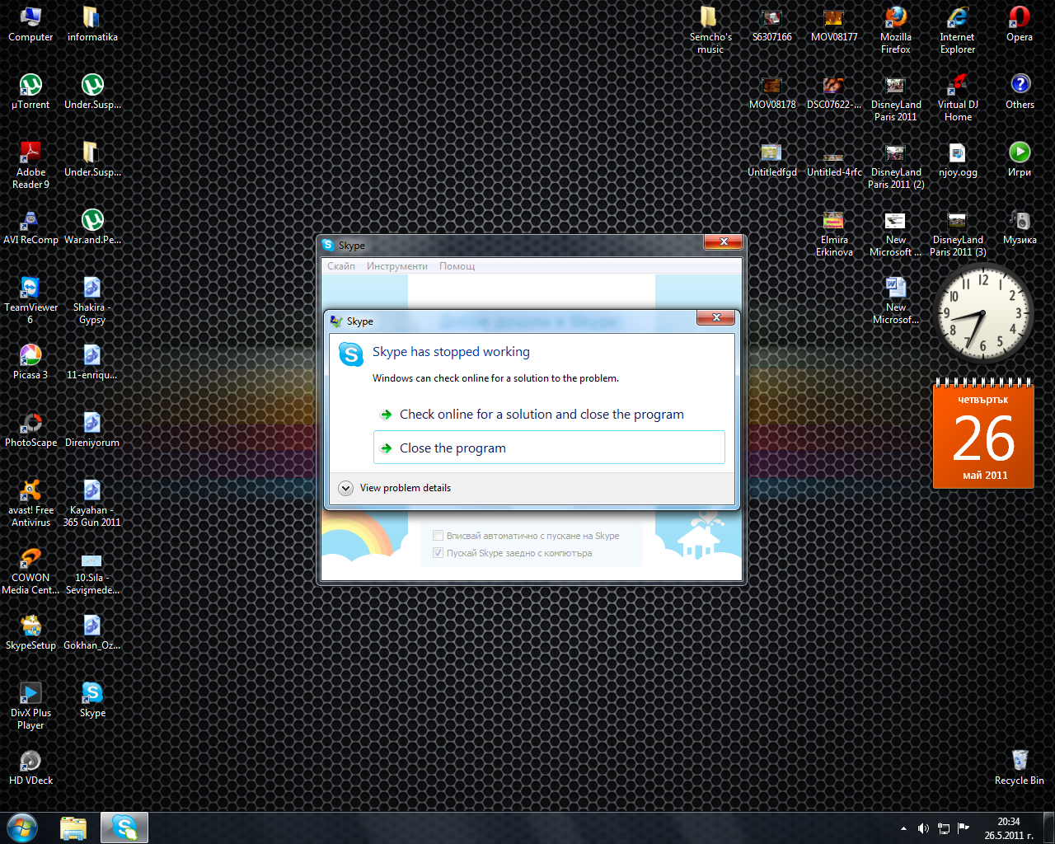This screenshot has width=1055, height=844.
Task: Open the Semcho's music folder
Action: point(710,30)
